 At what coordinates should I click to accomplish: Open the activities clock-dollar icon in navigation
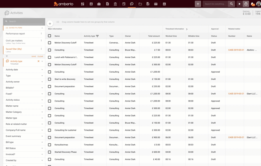click(131, 4)
